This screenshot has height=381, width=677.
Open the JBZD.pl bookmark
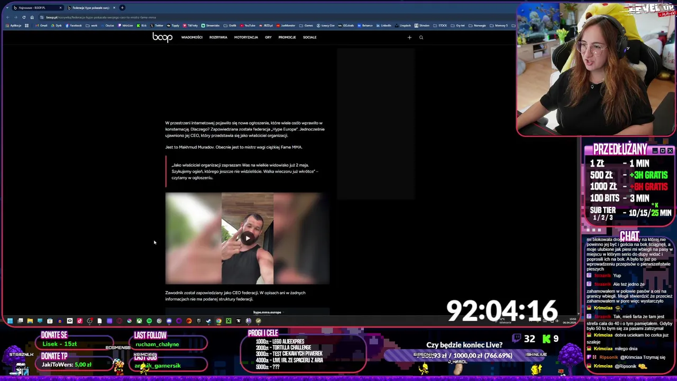tap(265, 25)
